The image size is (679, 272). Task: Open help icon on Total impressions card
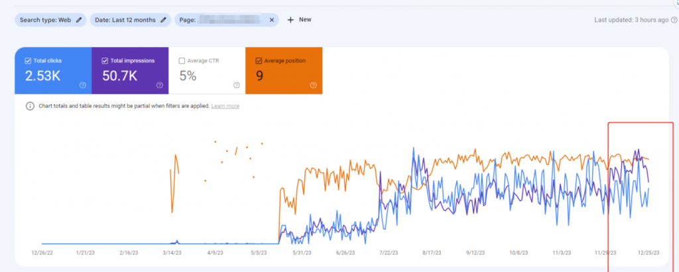pyautogui.click(x=159, y=85)
